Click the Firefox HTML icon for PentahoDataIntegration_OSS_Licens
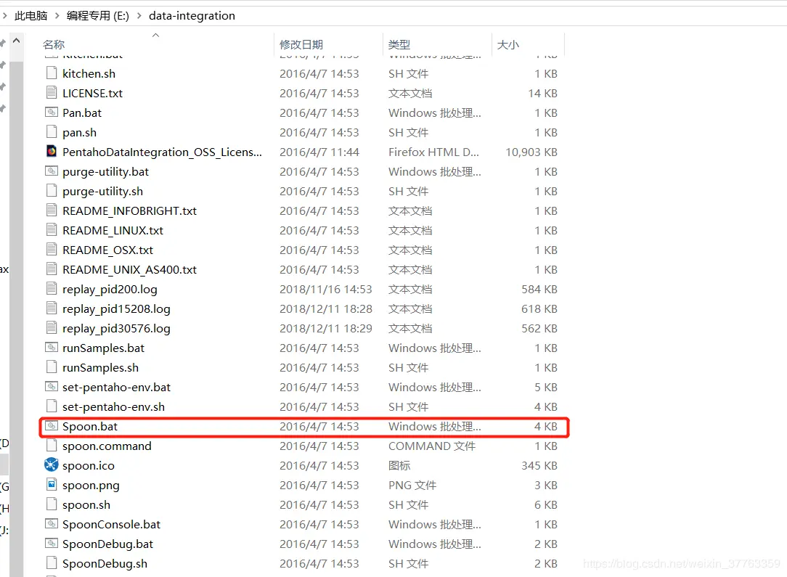The height and width of the screenshot is (577, 787). click(52, 152)
